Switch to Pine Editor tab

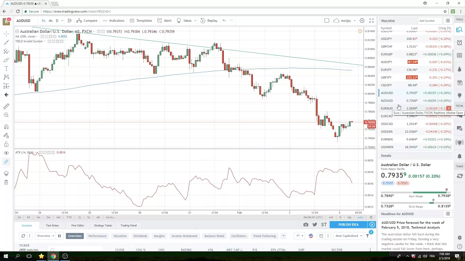(78, 225)
